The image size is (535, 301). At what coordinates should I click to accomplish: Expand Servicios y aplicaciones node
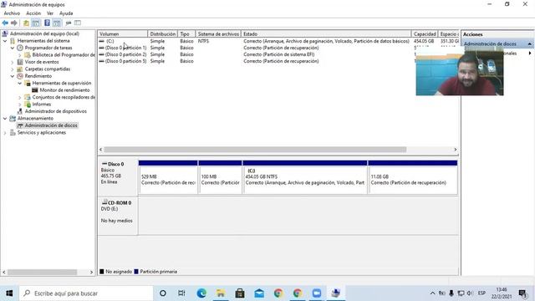[x=5, y=133]
